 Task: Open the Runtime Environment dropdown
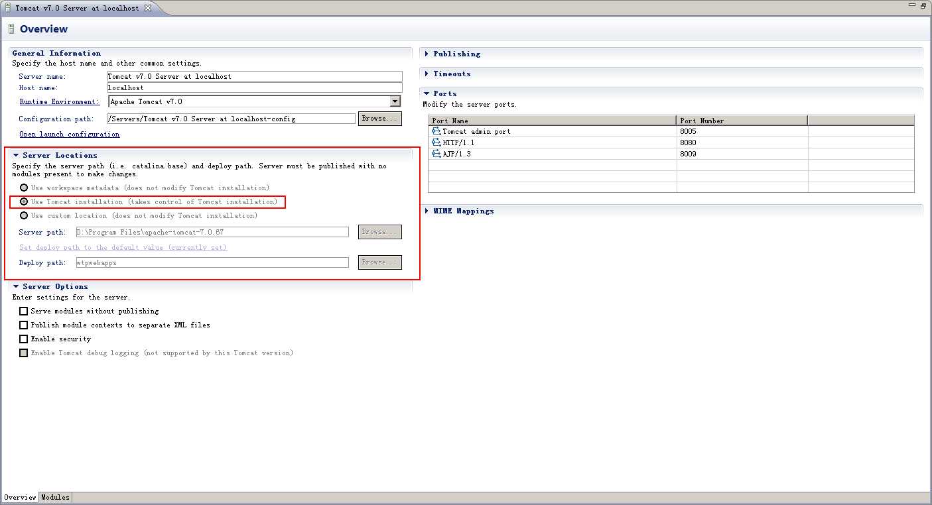click(x=395, y=101)
